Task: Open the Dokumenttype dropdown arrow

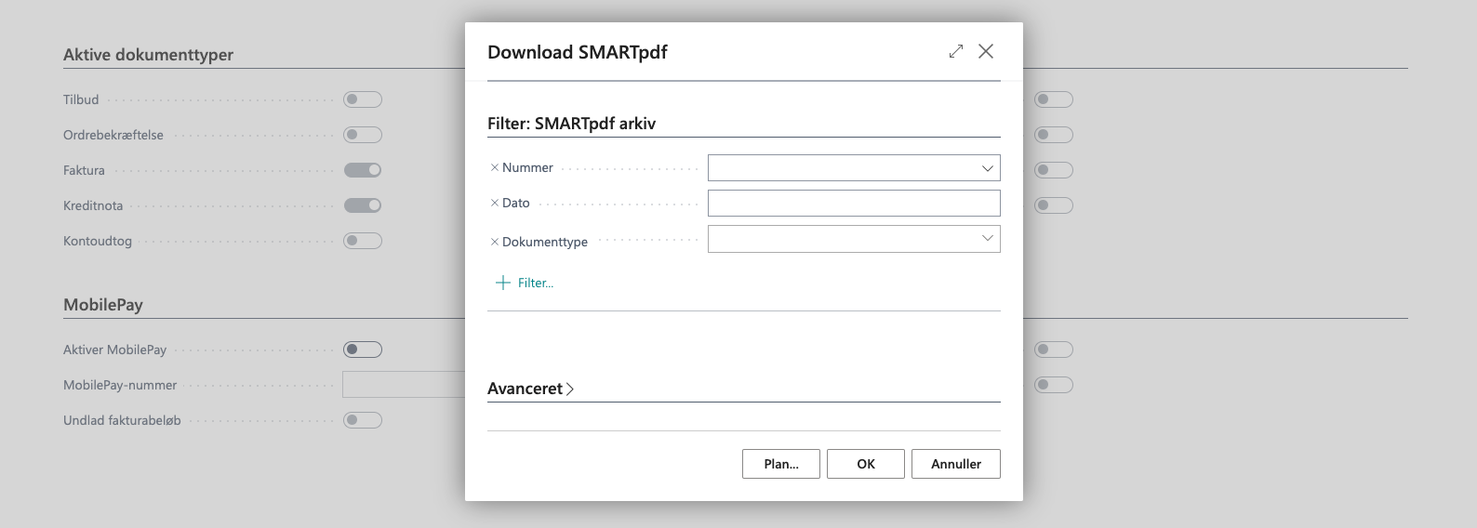Action: [988, 239]
